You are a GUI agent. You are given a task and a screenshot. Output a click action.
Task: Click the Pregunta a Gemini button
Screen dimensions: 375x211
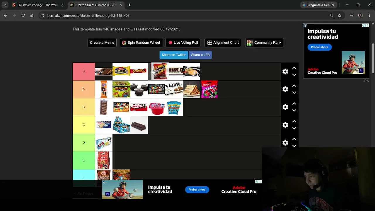click(318, 5)
